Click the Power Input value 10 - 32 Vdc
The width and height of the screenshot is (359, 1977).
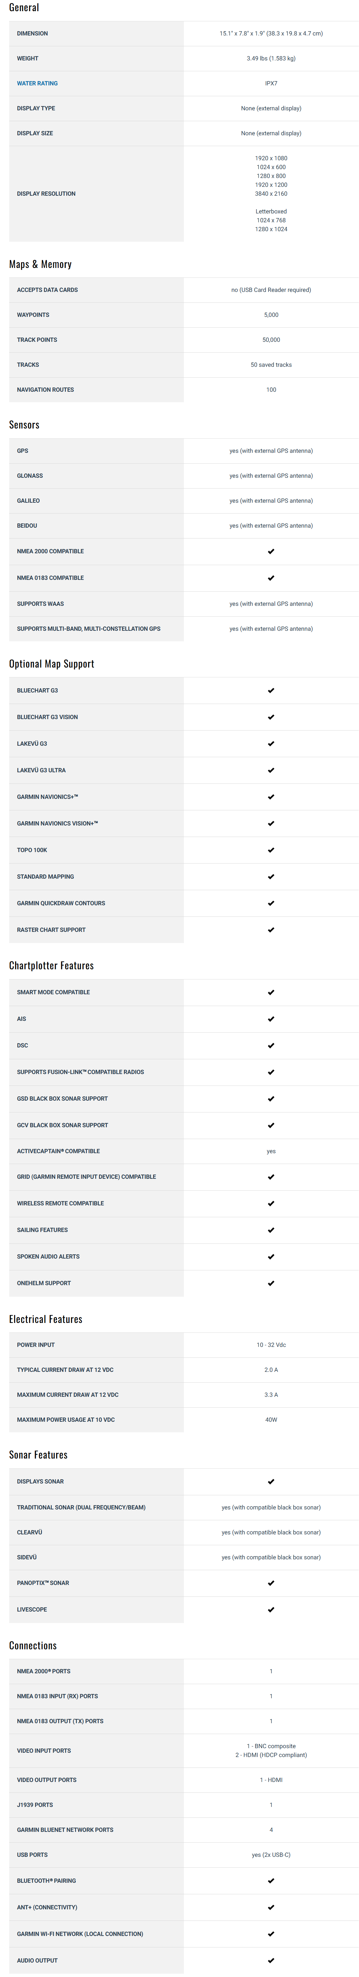pyautogui.click(x=271, y=1345)
